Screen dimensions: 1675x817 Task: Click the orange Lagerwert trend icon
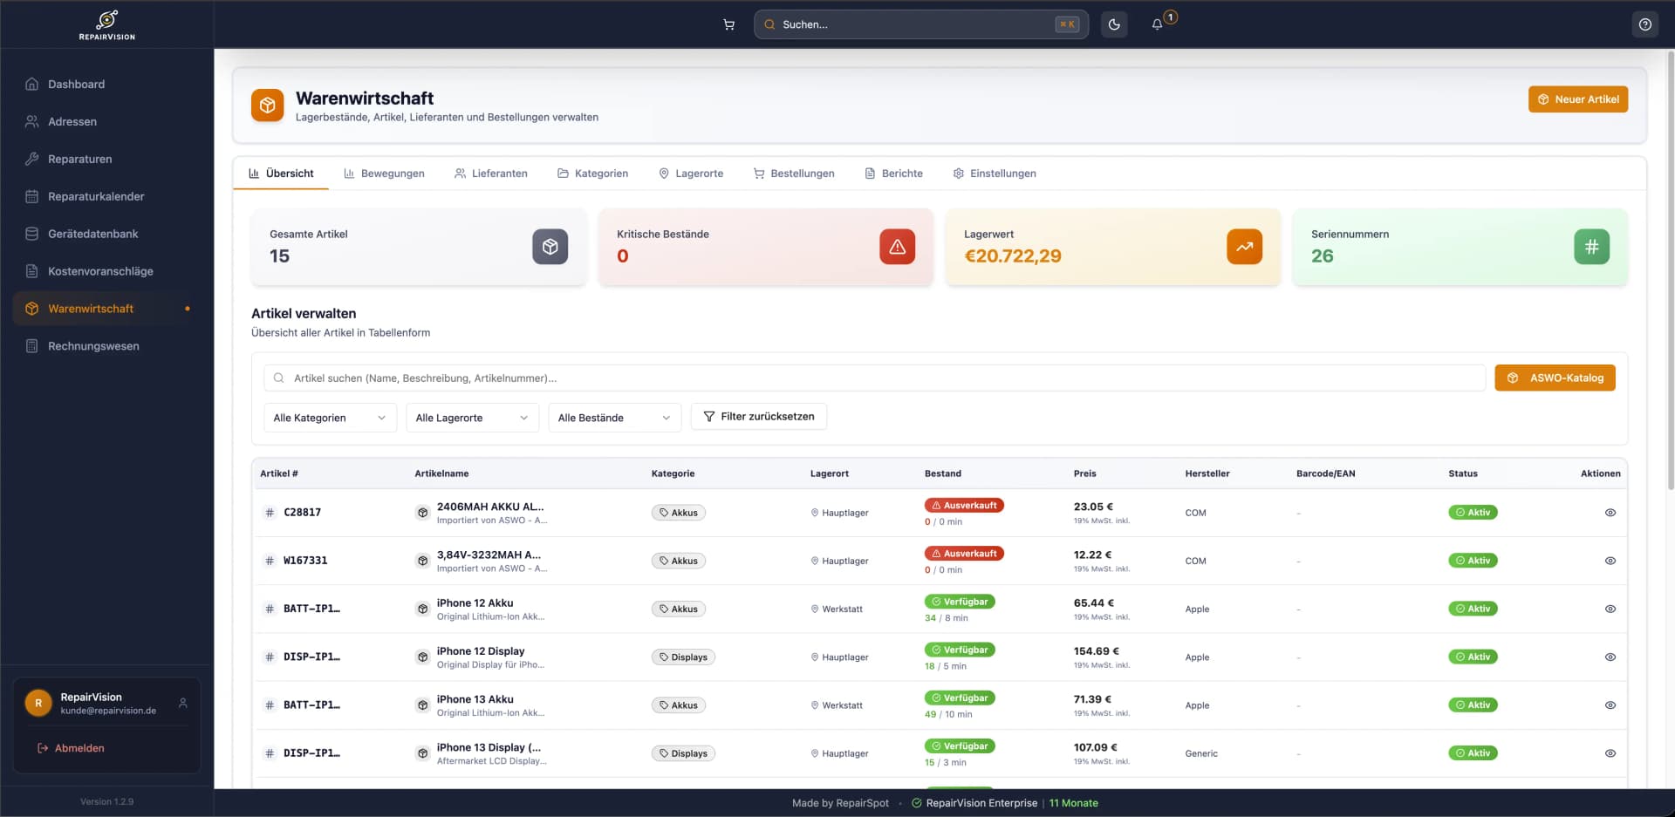[x=1244, y=247]
